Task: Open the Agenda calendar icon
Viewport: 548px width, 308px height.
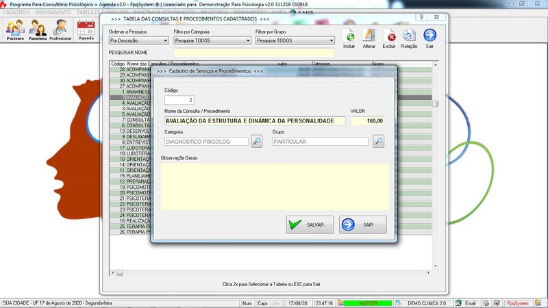Action: [x=86, y=29]
